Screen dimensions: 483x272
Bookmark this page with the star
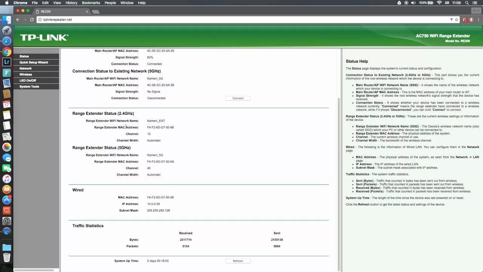click(457, 20)
